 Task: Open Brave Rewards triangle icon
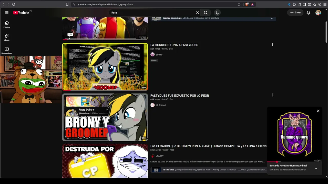(252, 4)
